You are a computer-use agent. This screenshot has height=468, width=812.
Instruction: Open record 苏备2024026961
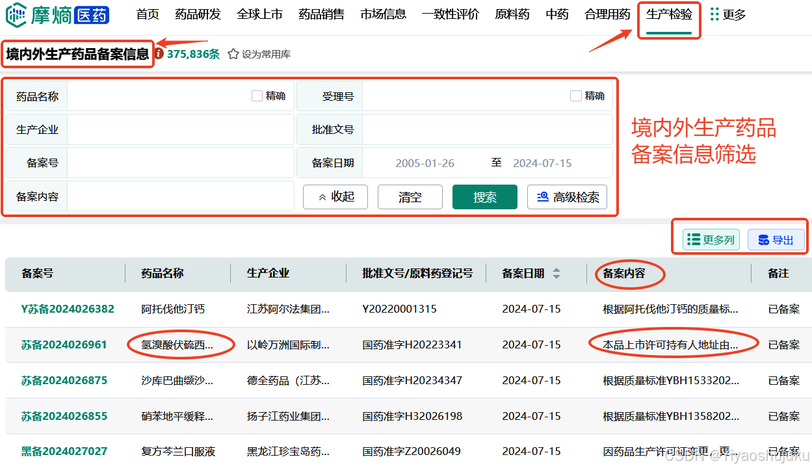[64, 344]
